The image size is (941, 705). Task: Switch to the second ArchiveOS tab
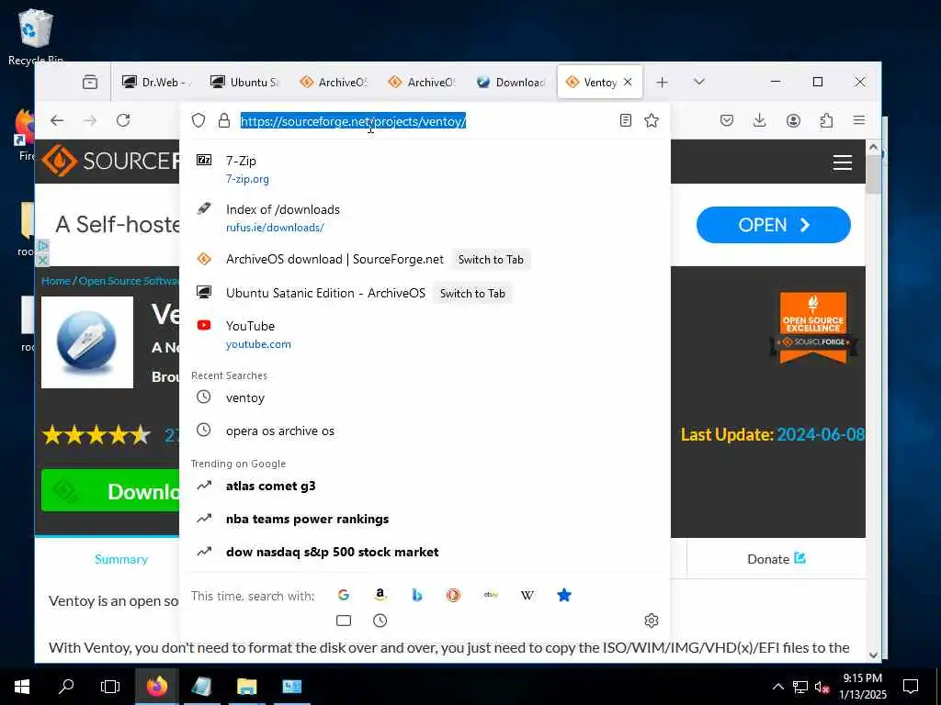(x=422, y=82)
